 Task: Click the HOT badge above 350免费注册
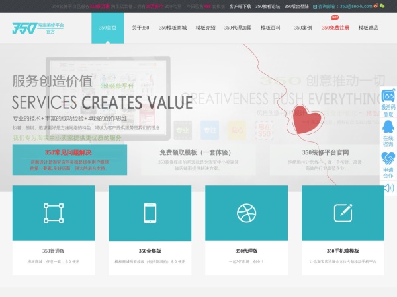[x=335, y=17]
